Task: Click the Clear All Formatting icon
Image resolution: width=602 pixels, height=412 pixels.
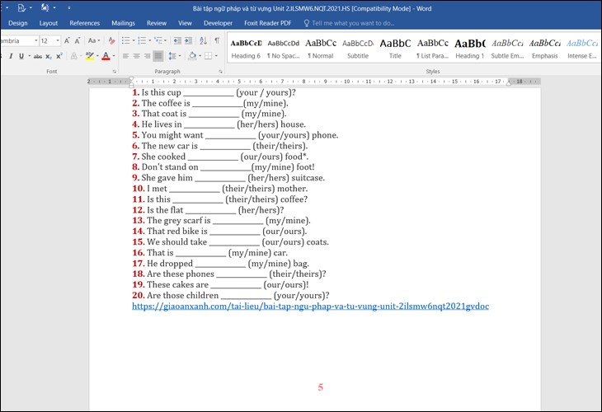Action: (111, 40)
